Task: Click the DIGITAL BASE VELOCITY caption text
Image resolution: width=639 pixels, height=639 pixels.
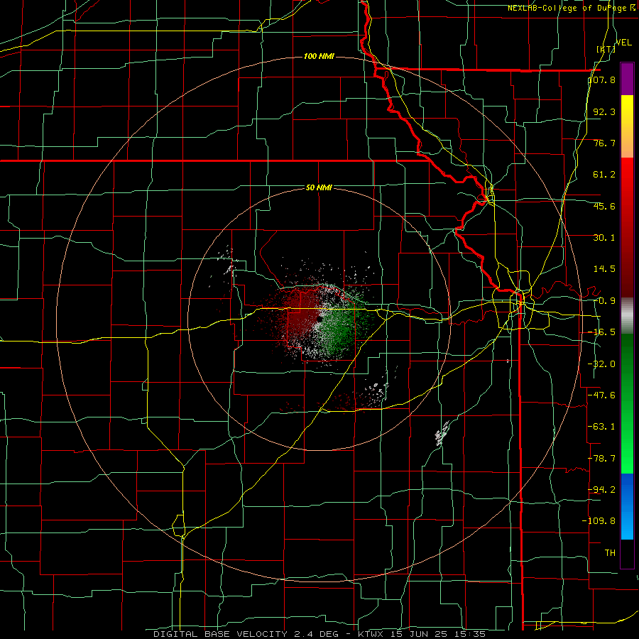Action: 220,634
